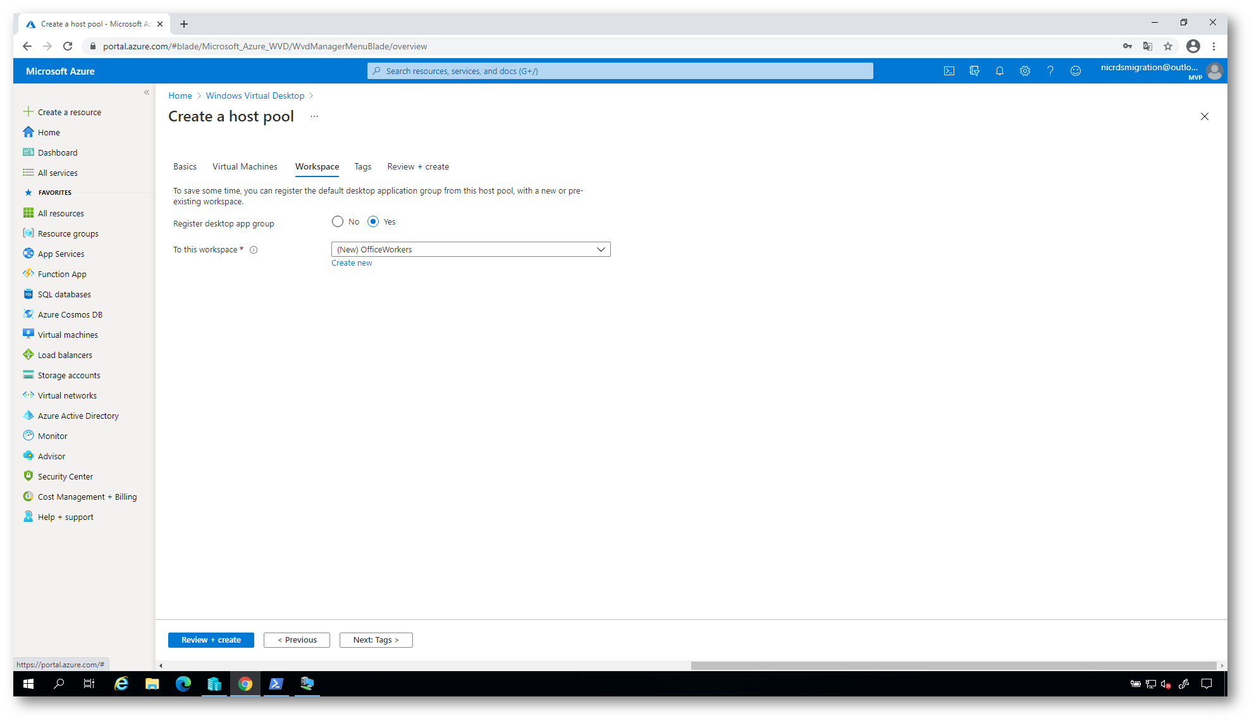Open Windows Start menu
This screenshot has width=1254, height=723.
tap(28, 684)
